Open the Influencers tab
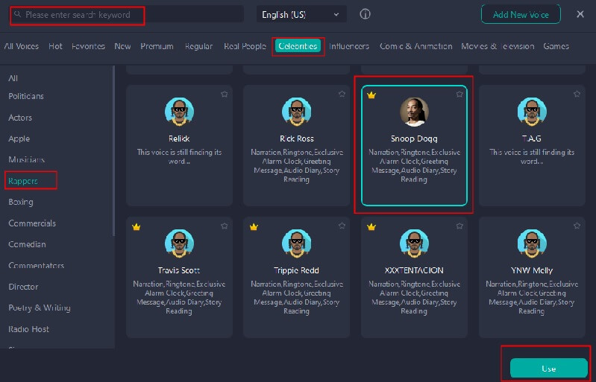This screenshot has height=382, width=596. (349, 46)
